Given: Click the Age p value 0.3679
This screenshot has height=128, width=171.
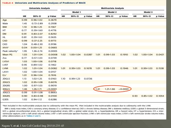Looking at the screenshot, I should pos(52,20).
